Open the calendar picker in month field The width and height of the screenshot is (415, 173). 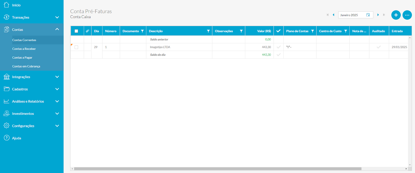(368, 15)
